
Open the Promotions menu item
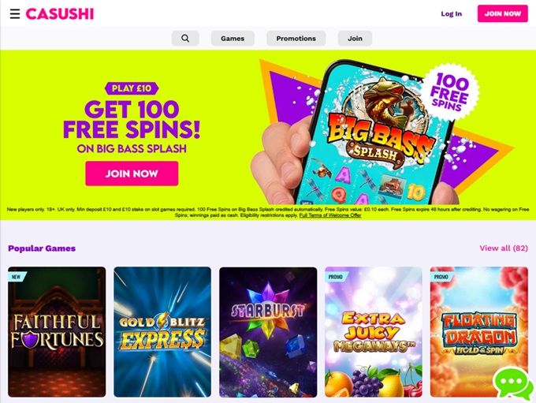pyautogui.click(x=296, y=39)
